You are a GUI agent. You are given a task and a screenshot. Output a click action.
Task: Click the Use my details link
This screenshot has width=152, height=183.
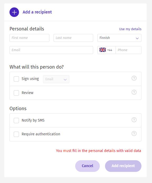(130, 29)
